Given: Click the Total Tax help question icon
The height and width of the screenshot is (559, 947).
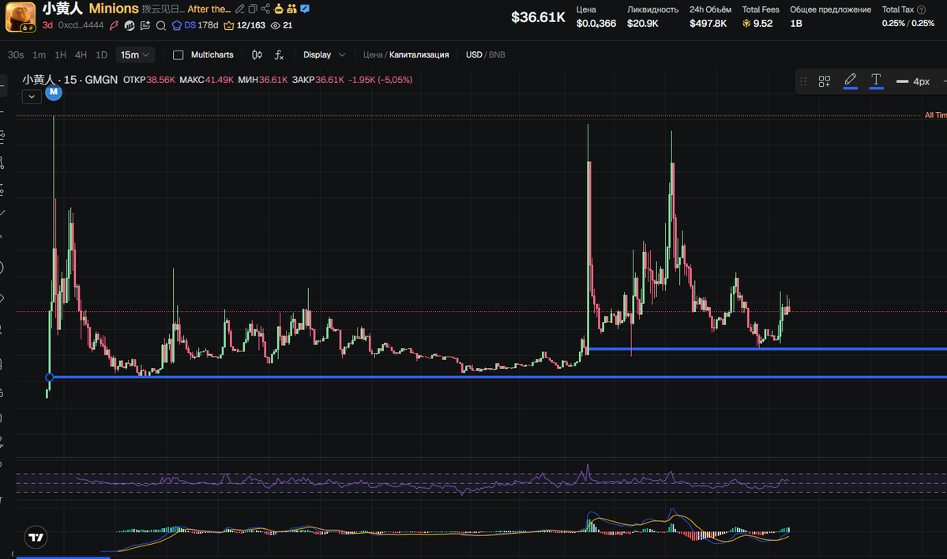Looking at the screenshot, I should coord(921,9).
